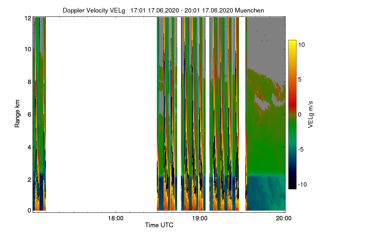Click the colorbar value 10 label
The height and width of the screenshot is (250, 375).
[x=302, y=45]
